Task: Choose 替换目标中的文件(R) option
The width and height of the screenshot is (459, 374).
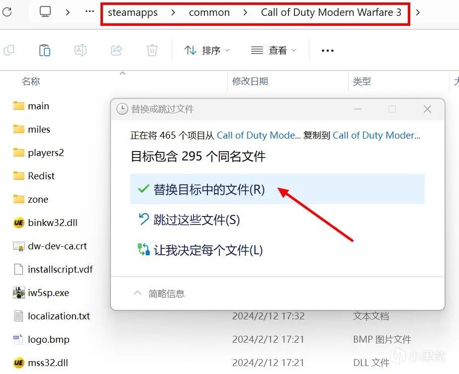Action: (x=277, y=189)
